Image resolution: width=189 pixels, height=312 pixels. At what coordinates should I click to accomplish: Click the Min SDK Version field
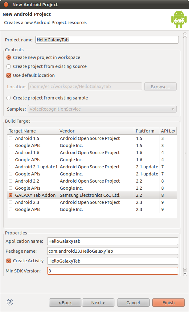(x=113, y=271)
